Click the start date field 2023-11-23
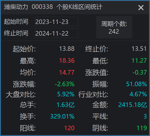 click(x=57, y=21)
